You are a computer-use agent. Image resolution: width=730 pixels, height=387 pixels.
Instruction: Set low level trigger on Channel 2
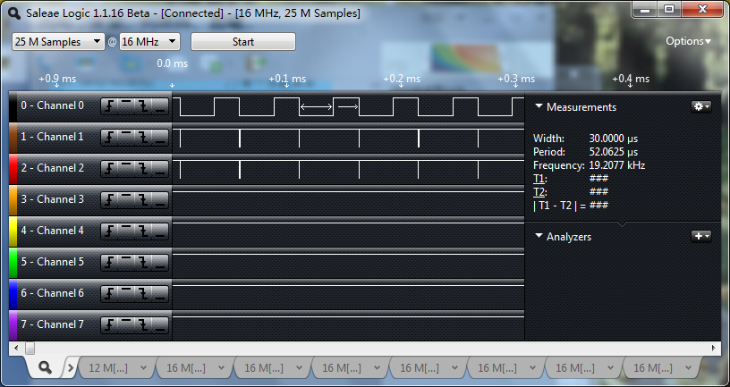point(160,169)
